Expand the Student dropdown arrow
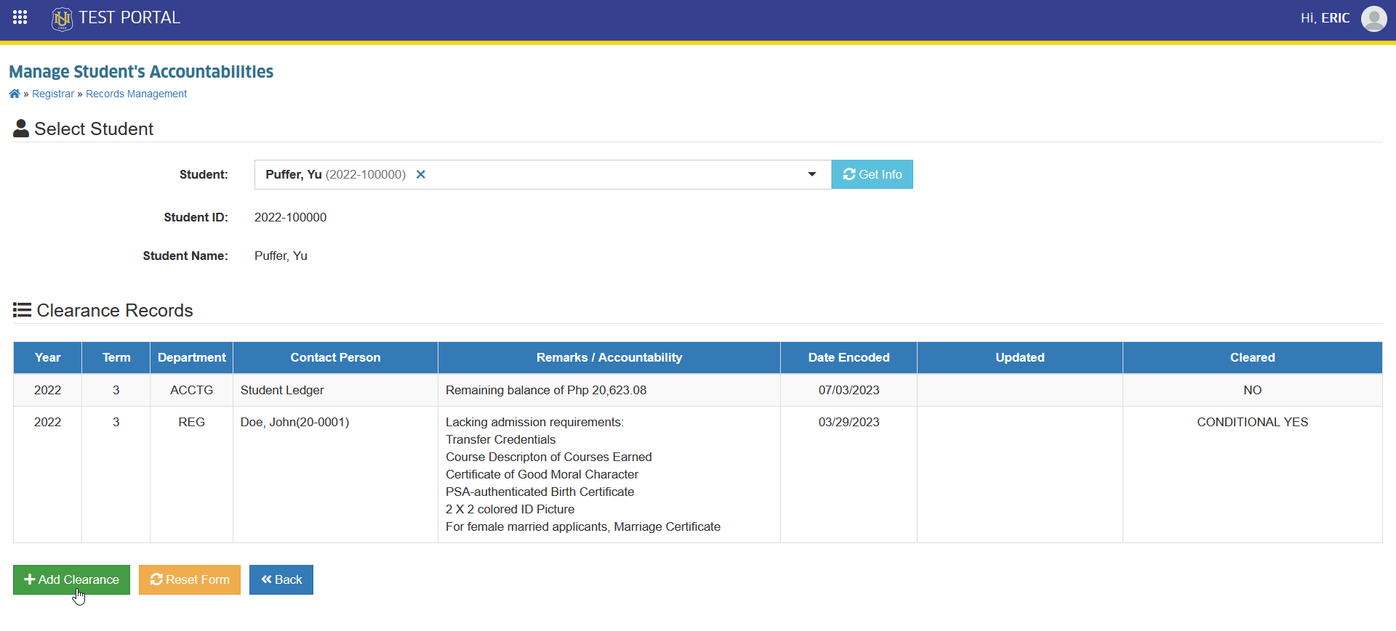 point(811,174)
